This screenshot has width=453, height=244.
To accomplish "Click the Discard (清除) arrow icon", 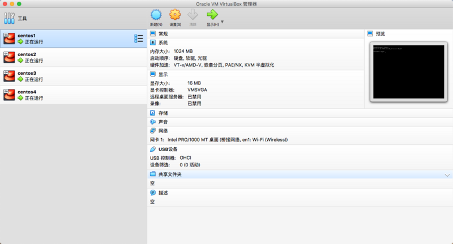I will click(193, 15).
